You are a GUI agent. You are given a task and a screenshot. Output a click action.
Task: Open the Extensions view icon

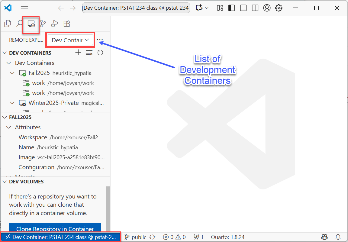point(67,24)
